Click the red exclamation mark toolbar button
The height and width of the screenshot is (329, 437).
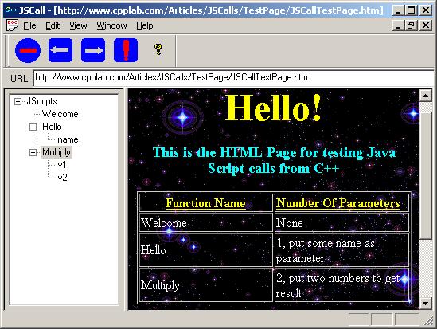(x=126, y=50)
